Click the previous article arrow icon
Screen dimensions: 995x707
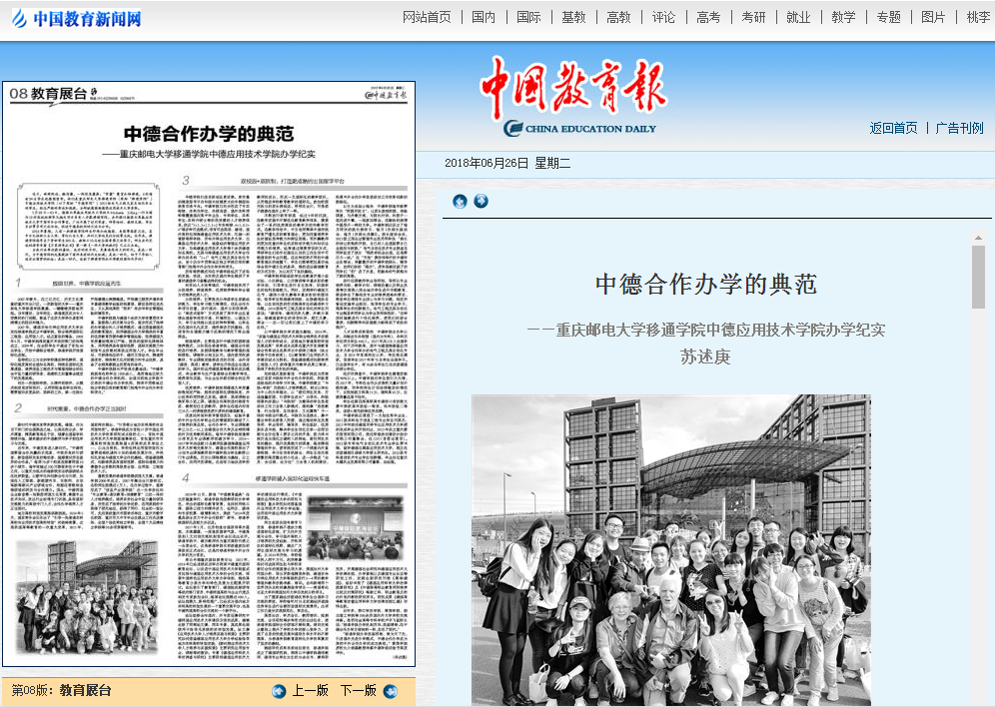tap(460, 202)
